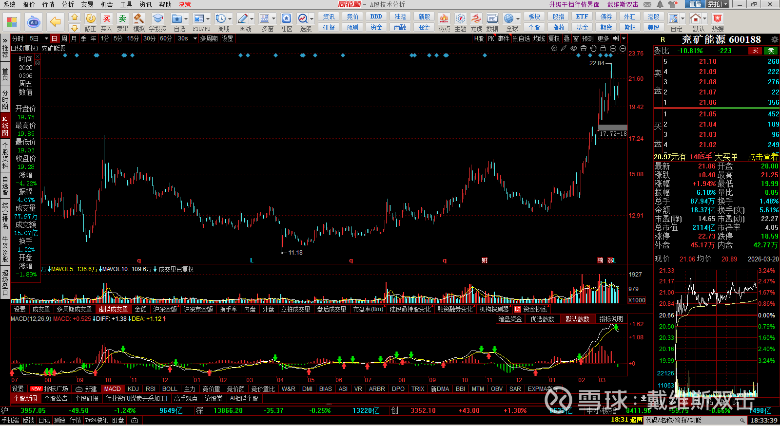Open 热搜 trending search icon

[x=718, y=19]
